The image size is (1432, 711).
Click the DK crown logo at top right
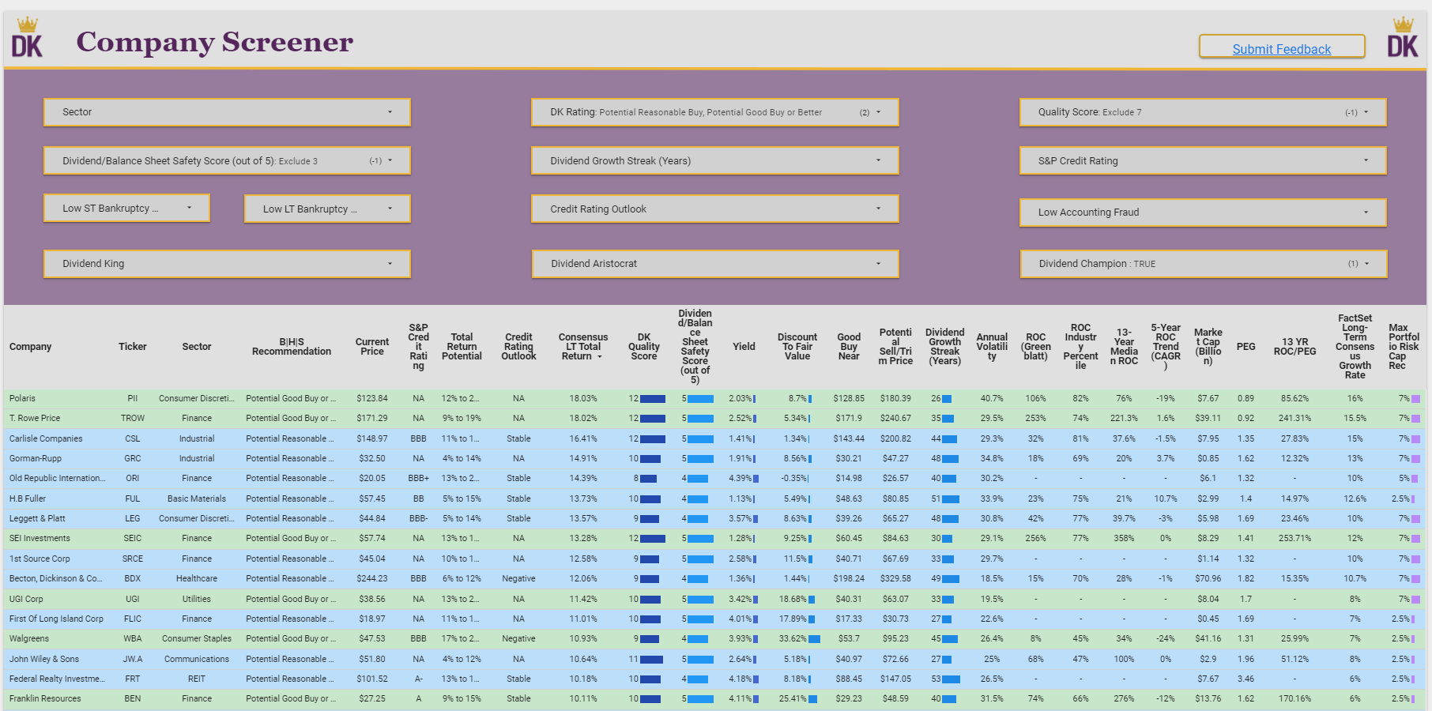[x=1403, y=38]
